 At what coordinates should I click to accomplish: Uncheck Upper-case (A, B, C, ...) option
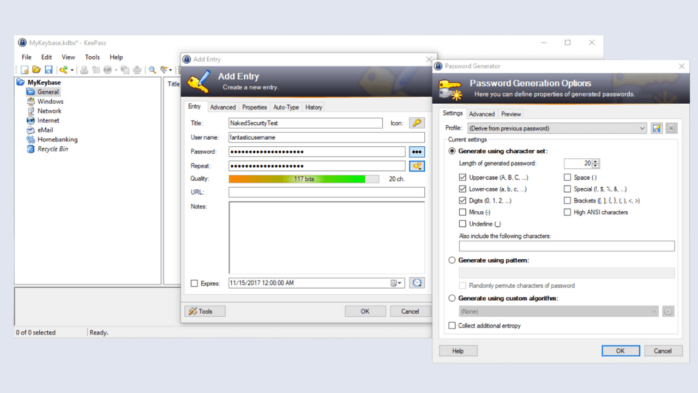[x=463, y=177]
